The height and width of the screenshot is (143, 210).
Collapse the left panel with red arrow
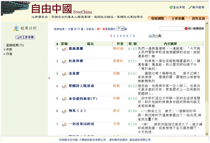coord(49,78)
